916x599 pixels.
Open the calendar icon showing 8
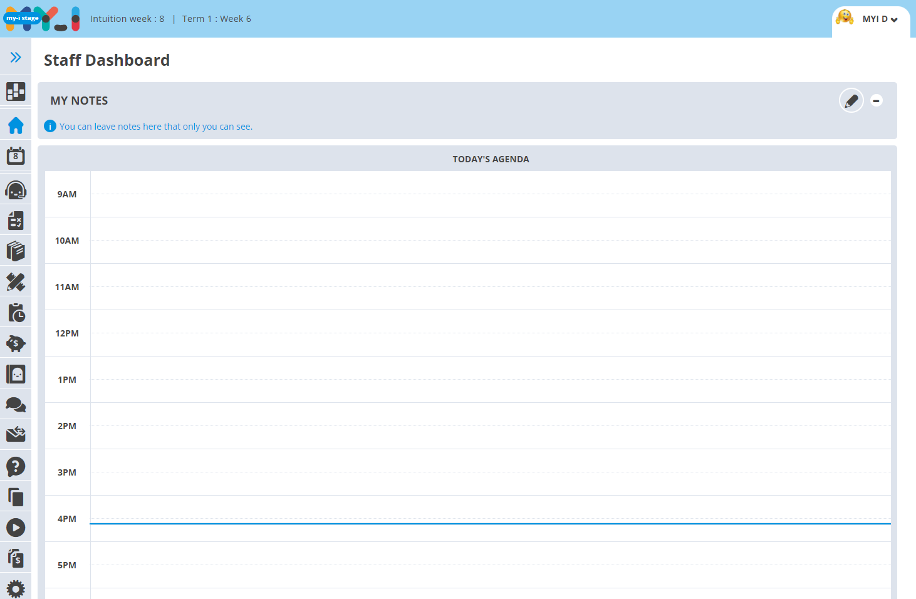click(x=16, y=156)
